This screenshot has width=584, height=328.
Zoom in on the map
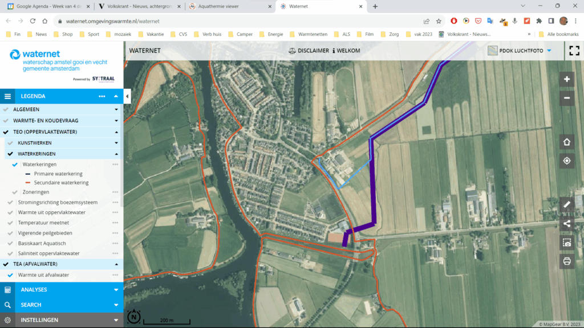pos(566,80)
